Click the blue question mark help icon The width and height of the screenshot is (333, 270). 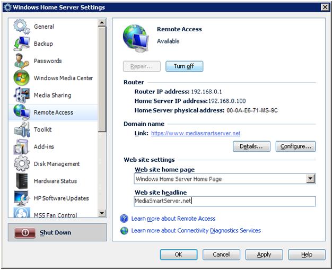[124, 219]
